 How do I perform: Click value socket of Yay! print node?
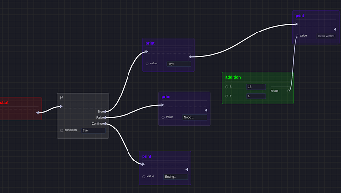coord(147,64)
